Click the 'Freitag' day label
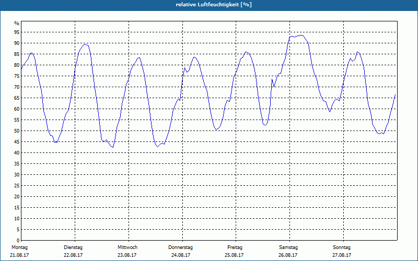Viewport: 418px width, 261px height. pos(235,247)
